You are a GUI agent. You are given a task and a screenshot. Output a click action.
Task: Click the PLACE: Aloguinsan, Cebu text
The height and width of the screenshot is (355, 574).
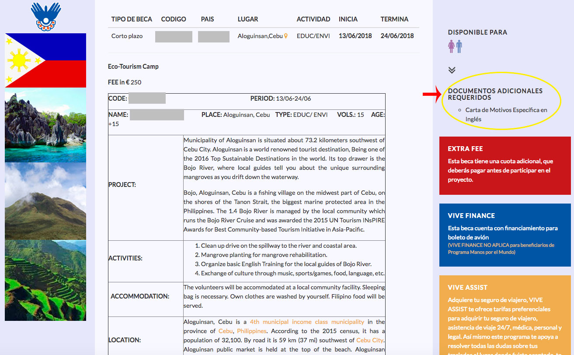coord(236,115)
